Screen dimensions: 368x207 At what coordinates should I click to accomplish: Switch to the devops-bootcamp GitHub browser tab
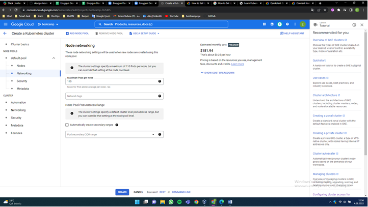pyautogui.click(x=40, y=3)
